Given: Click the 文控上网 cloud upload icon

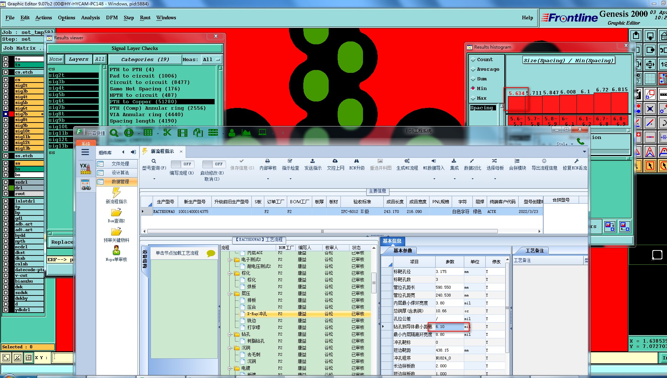Looking at the screenshot, I should [335, 161].
